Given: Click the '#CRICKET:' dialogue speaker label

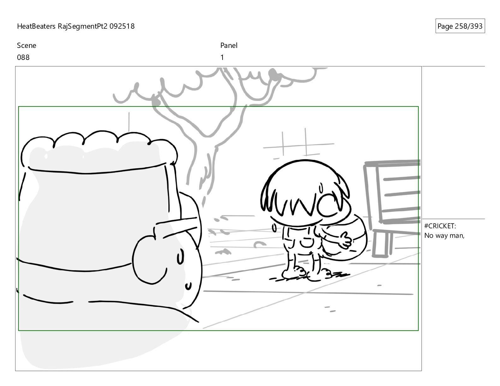Looking at the screenshot, I should point(440,226).
